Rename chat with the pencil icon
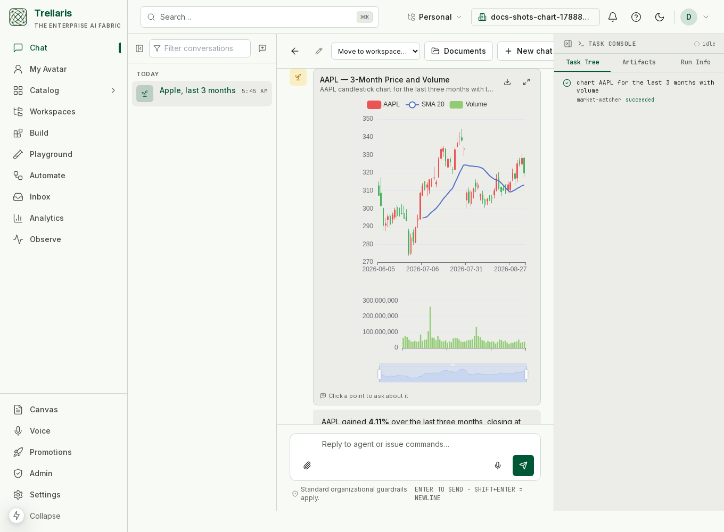Viewport: 724px width, 532px height. click(319, 51)
